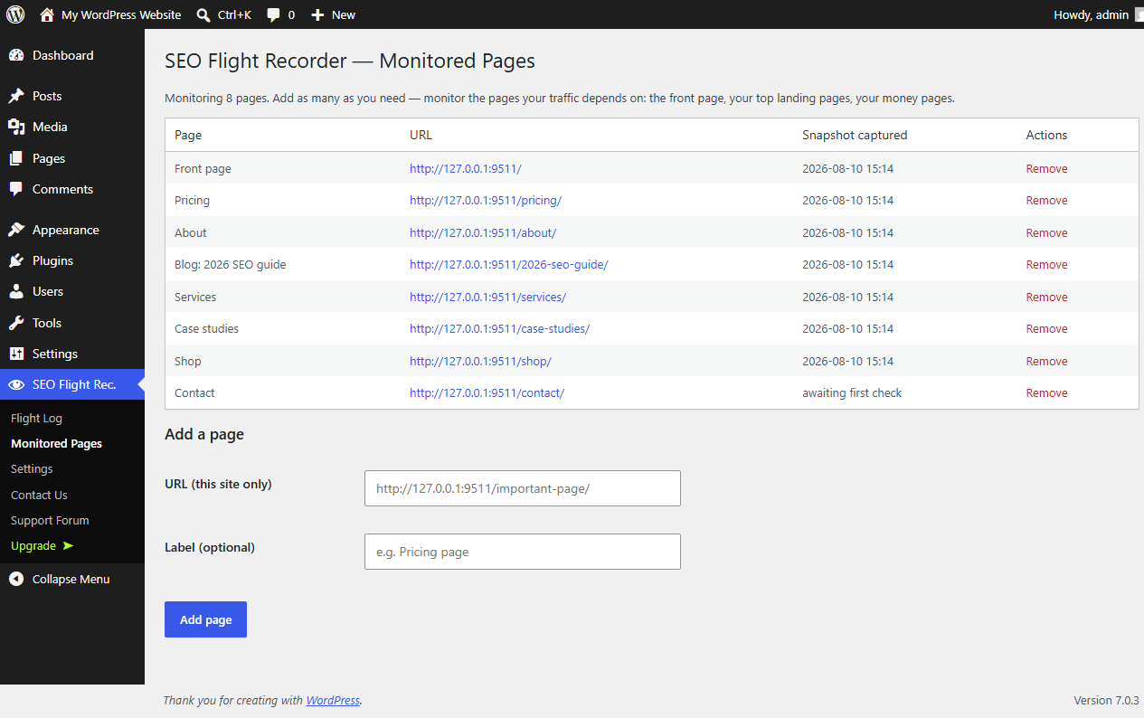
Task: Open Appearance menu
Action: click(72, 230)
